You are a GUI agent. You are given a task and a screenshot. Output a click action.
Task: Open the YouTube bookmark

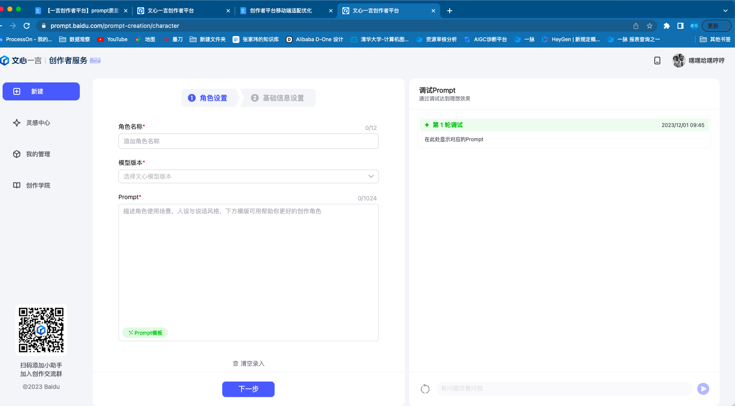pyautogui.click(x=112, y=39)
